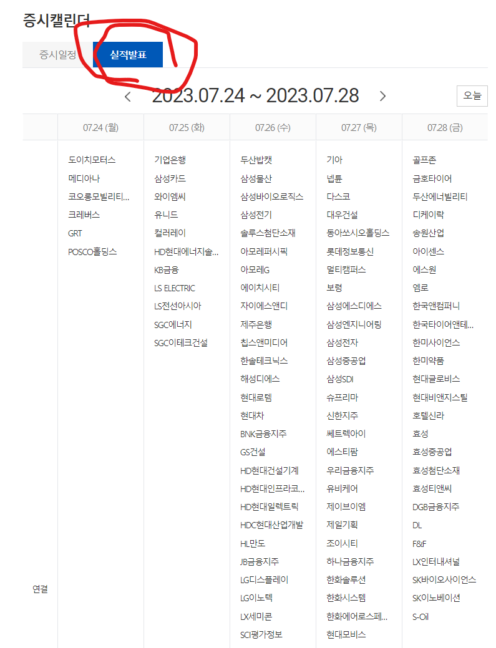Image resolution: width=496 pixels, height=648 pixels.
Task: Open 신한지주 entry
Action: point(343,416)
